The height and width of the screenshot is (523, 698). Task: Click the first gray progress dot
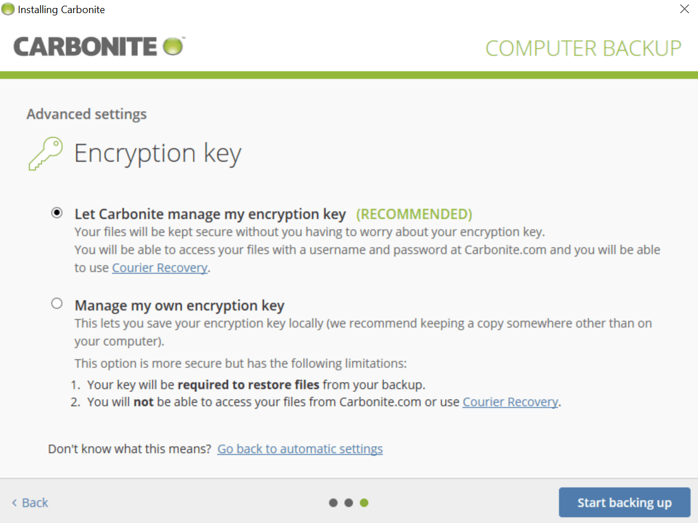(x=333, y=502)
